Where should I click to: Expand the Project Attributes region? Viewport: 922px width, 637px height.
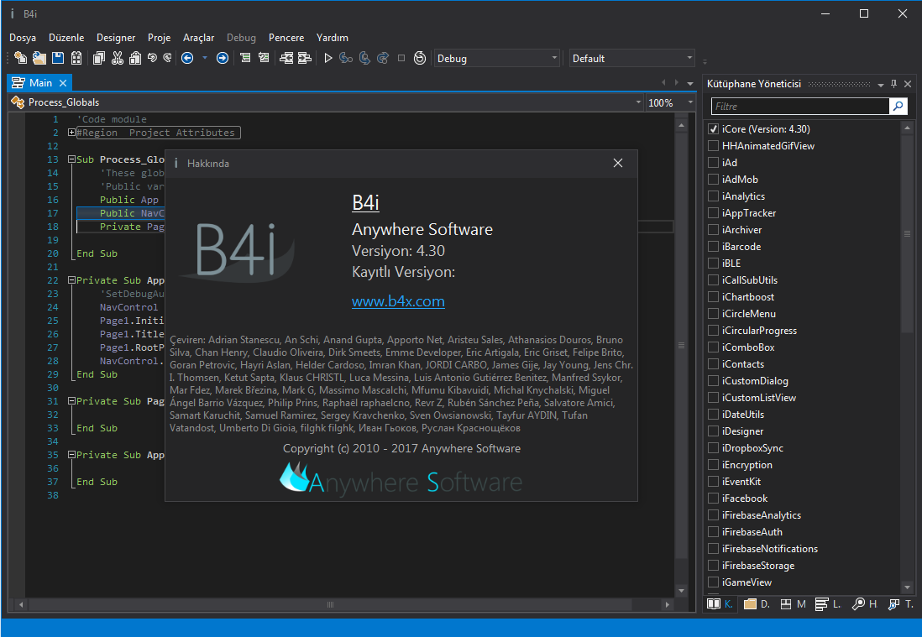coord(71,133)
